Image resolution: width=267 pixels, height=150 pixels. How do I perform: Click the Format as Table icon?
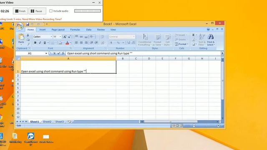click(x=157, y=37)
